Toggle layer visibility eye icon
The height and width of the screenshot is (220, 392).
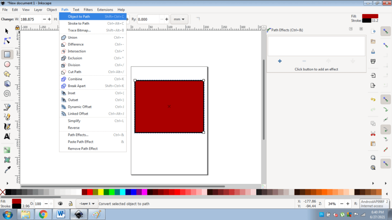tap(60, 204)
